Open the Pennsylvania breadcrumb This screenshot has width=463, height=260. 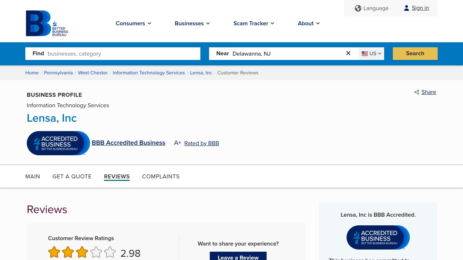click(x=58, y=73)
